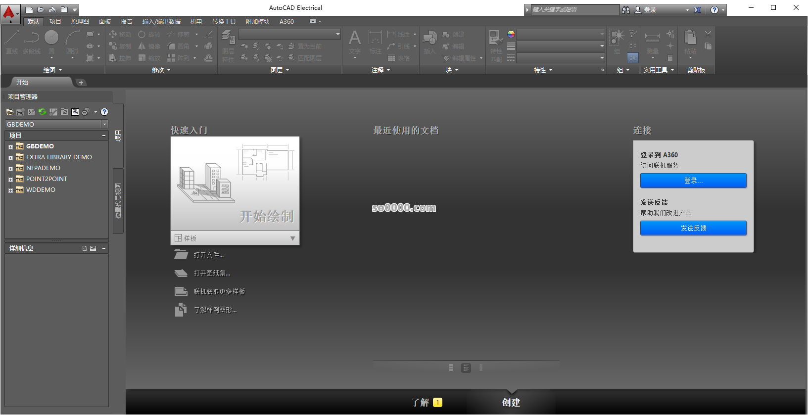Open the AutoCAD application menu logo
This screenshot has width=808, height=415.
coord(10,14)
